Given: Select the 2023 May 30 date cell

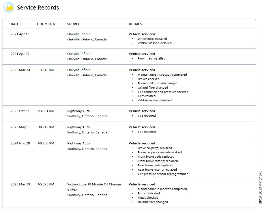Looking at the screenshot, I should [x=20, y=127].
